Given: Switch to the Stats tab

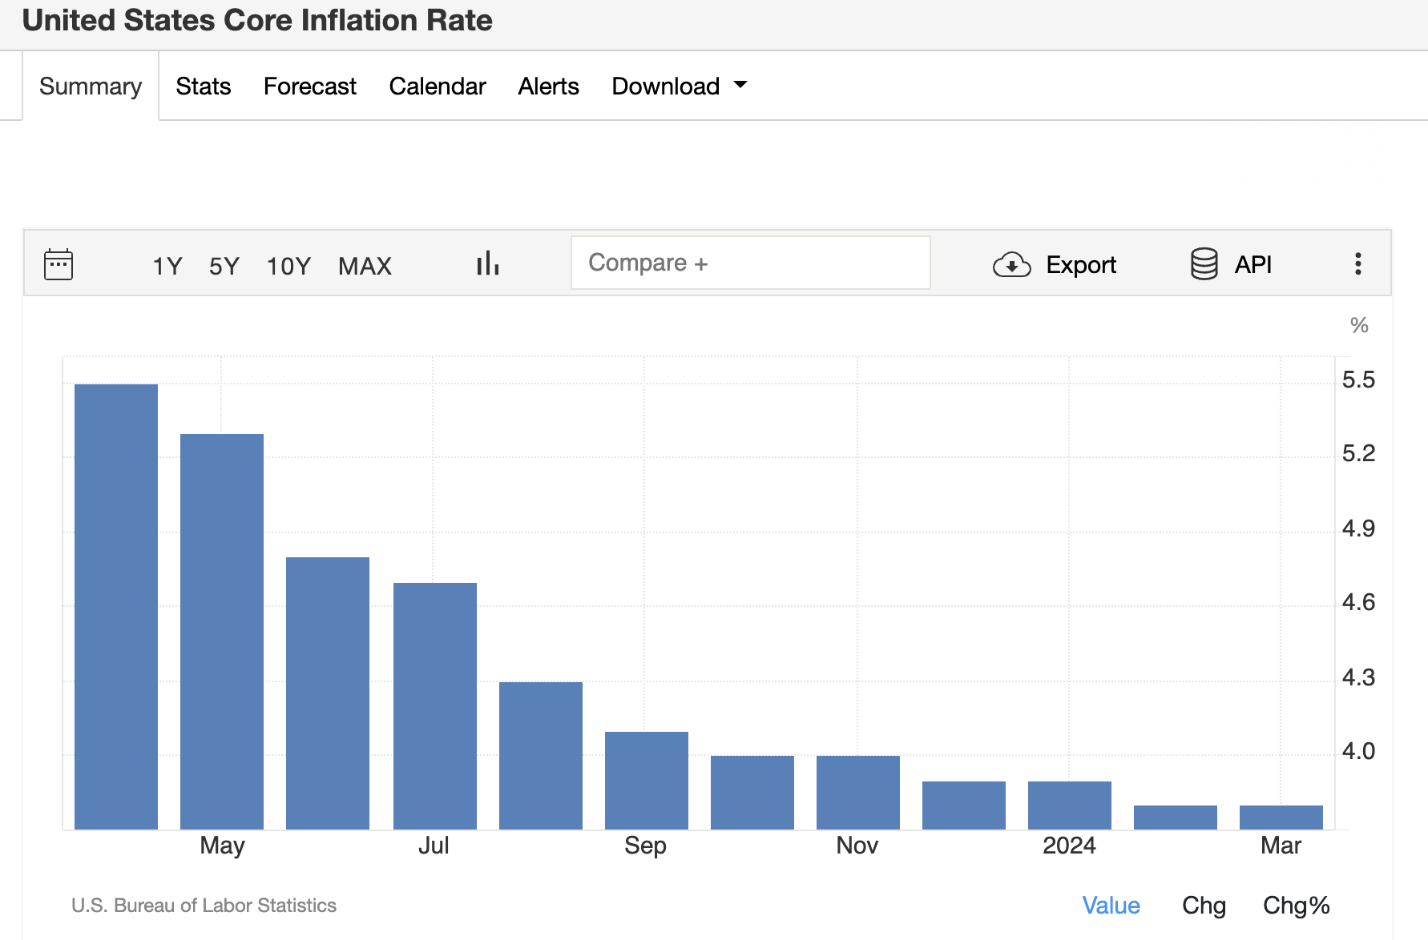Looking at the screenshot, I should [x=204, y=86].
